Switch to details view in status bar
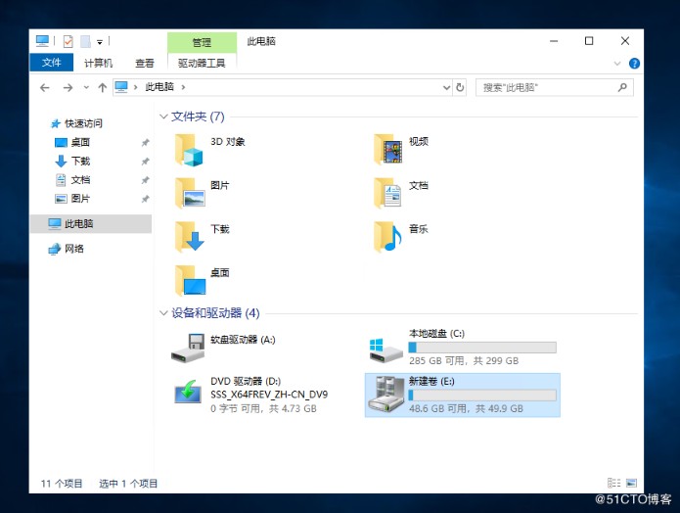The height and width of the screenshot is (513, 680). coord(613,483)
